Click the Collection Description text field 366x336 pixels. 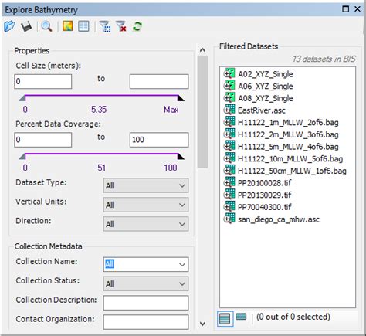146,303
